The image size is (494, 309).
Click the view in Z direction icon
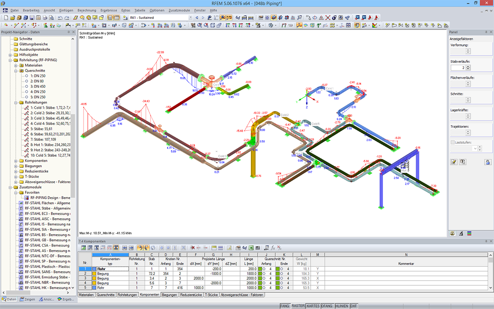coord(241,25)
